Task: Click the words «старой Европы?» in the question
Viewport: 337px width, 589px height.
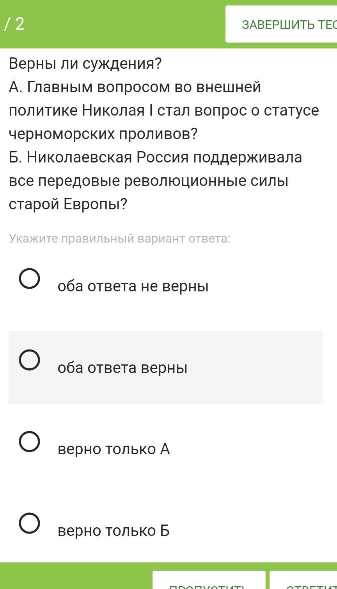Action: (x=68, y=204)
